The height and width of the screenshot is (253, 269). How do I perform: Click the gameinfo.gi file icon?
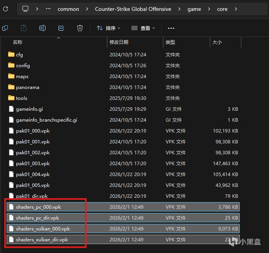click(x=11, y=109)
